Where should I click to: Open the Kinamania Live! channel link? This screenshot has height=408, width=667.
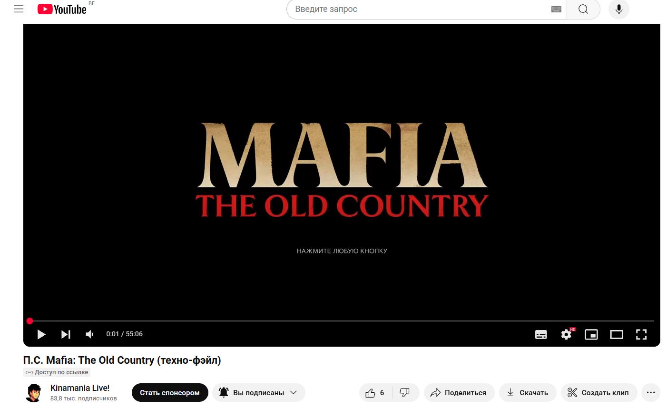click(x=80, y=388)
